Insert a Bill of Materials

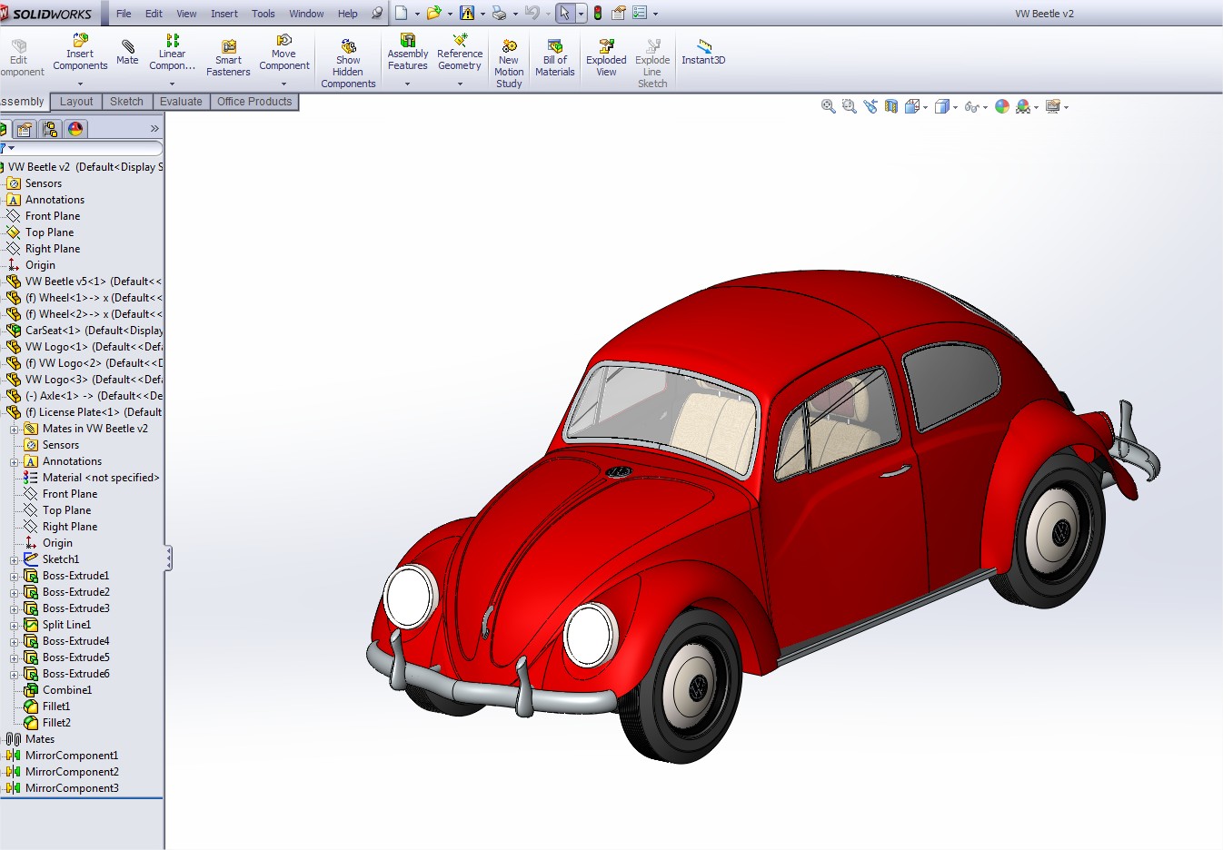coord(555,58)
